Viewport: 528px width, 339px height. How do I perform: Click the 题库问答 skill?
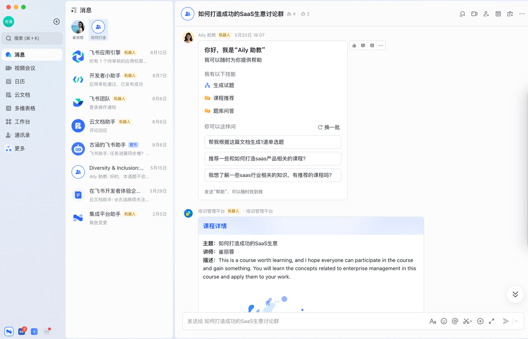tap(219, 111)
